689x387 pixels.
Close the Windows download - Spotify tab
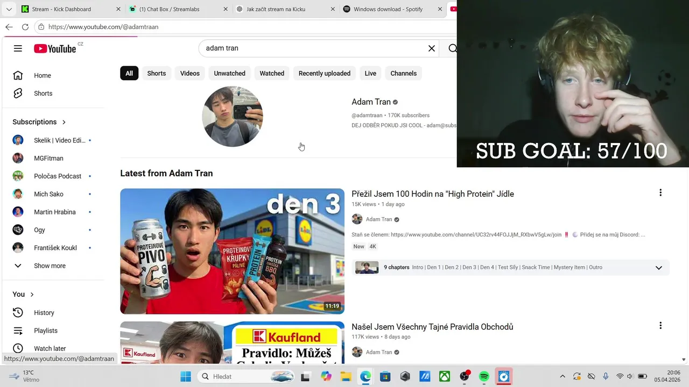click(x=440, y=9)
